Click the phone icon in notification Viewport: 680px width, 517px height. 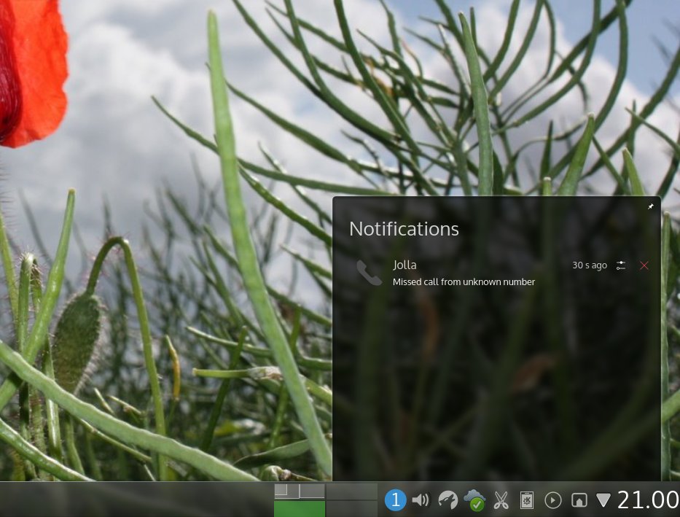369,273
